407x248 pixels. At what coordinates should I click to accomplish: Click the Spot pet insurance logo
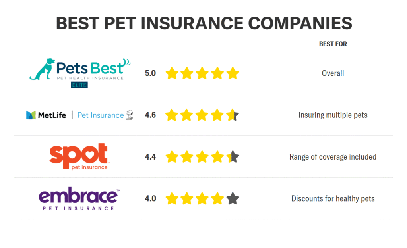click(79, 156)
